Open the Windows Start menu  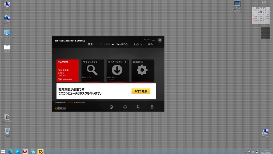click(x=3, y=151)
